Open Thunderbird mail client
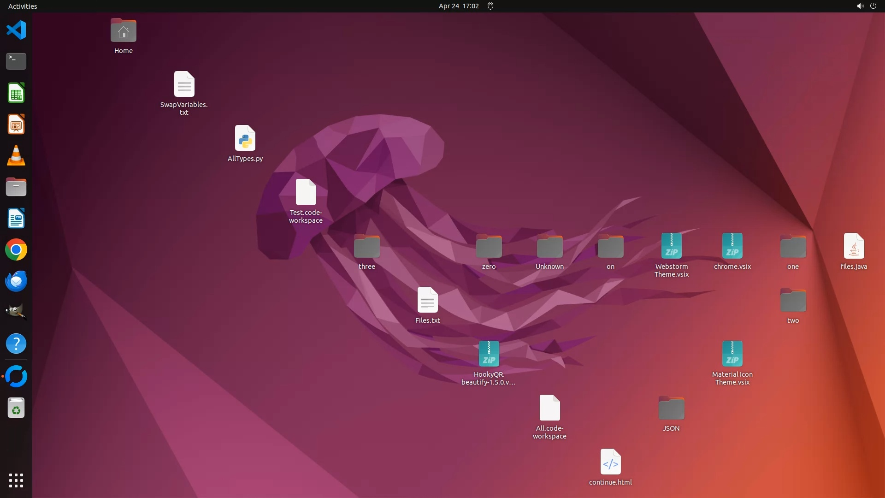885x498 pixels. pos(16,281)
